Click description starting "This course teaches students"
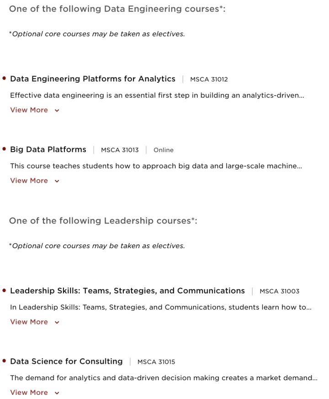Screen dimensions: 329x399 click(x=156, y=166)
